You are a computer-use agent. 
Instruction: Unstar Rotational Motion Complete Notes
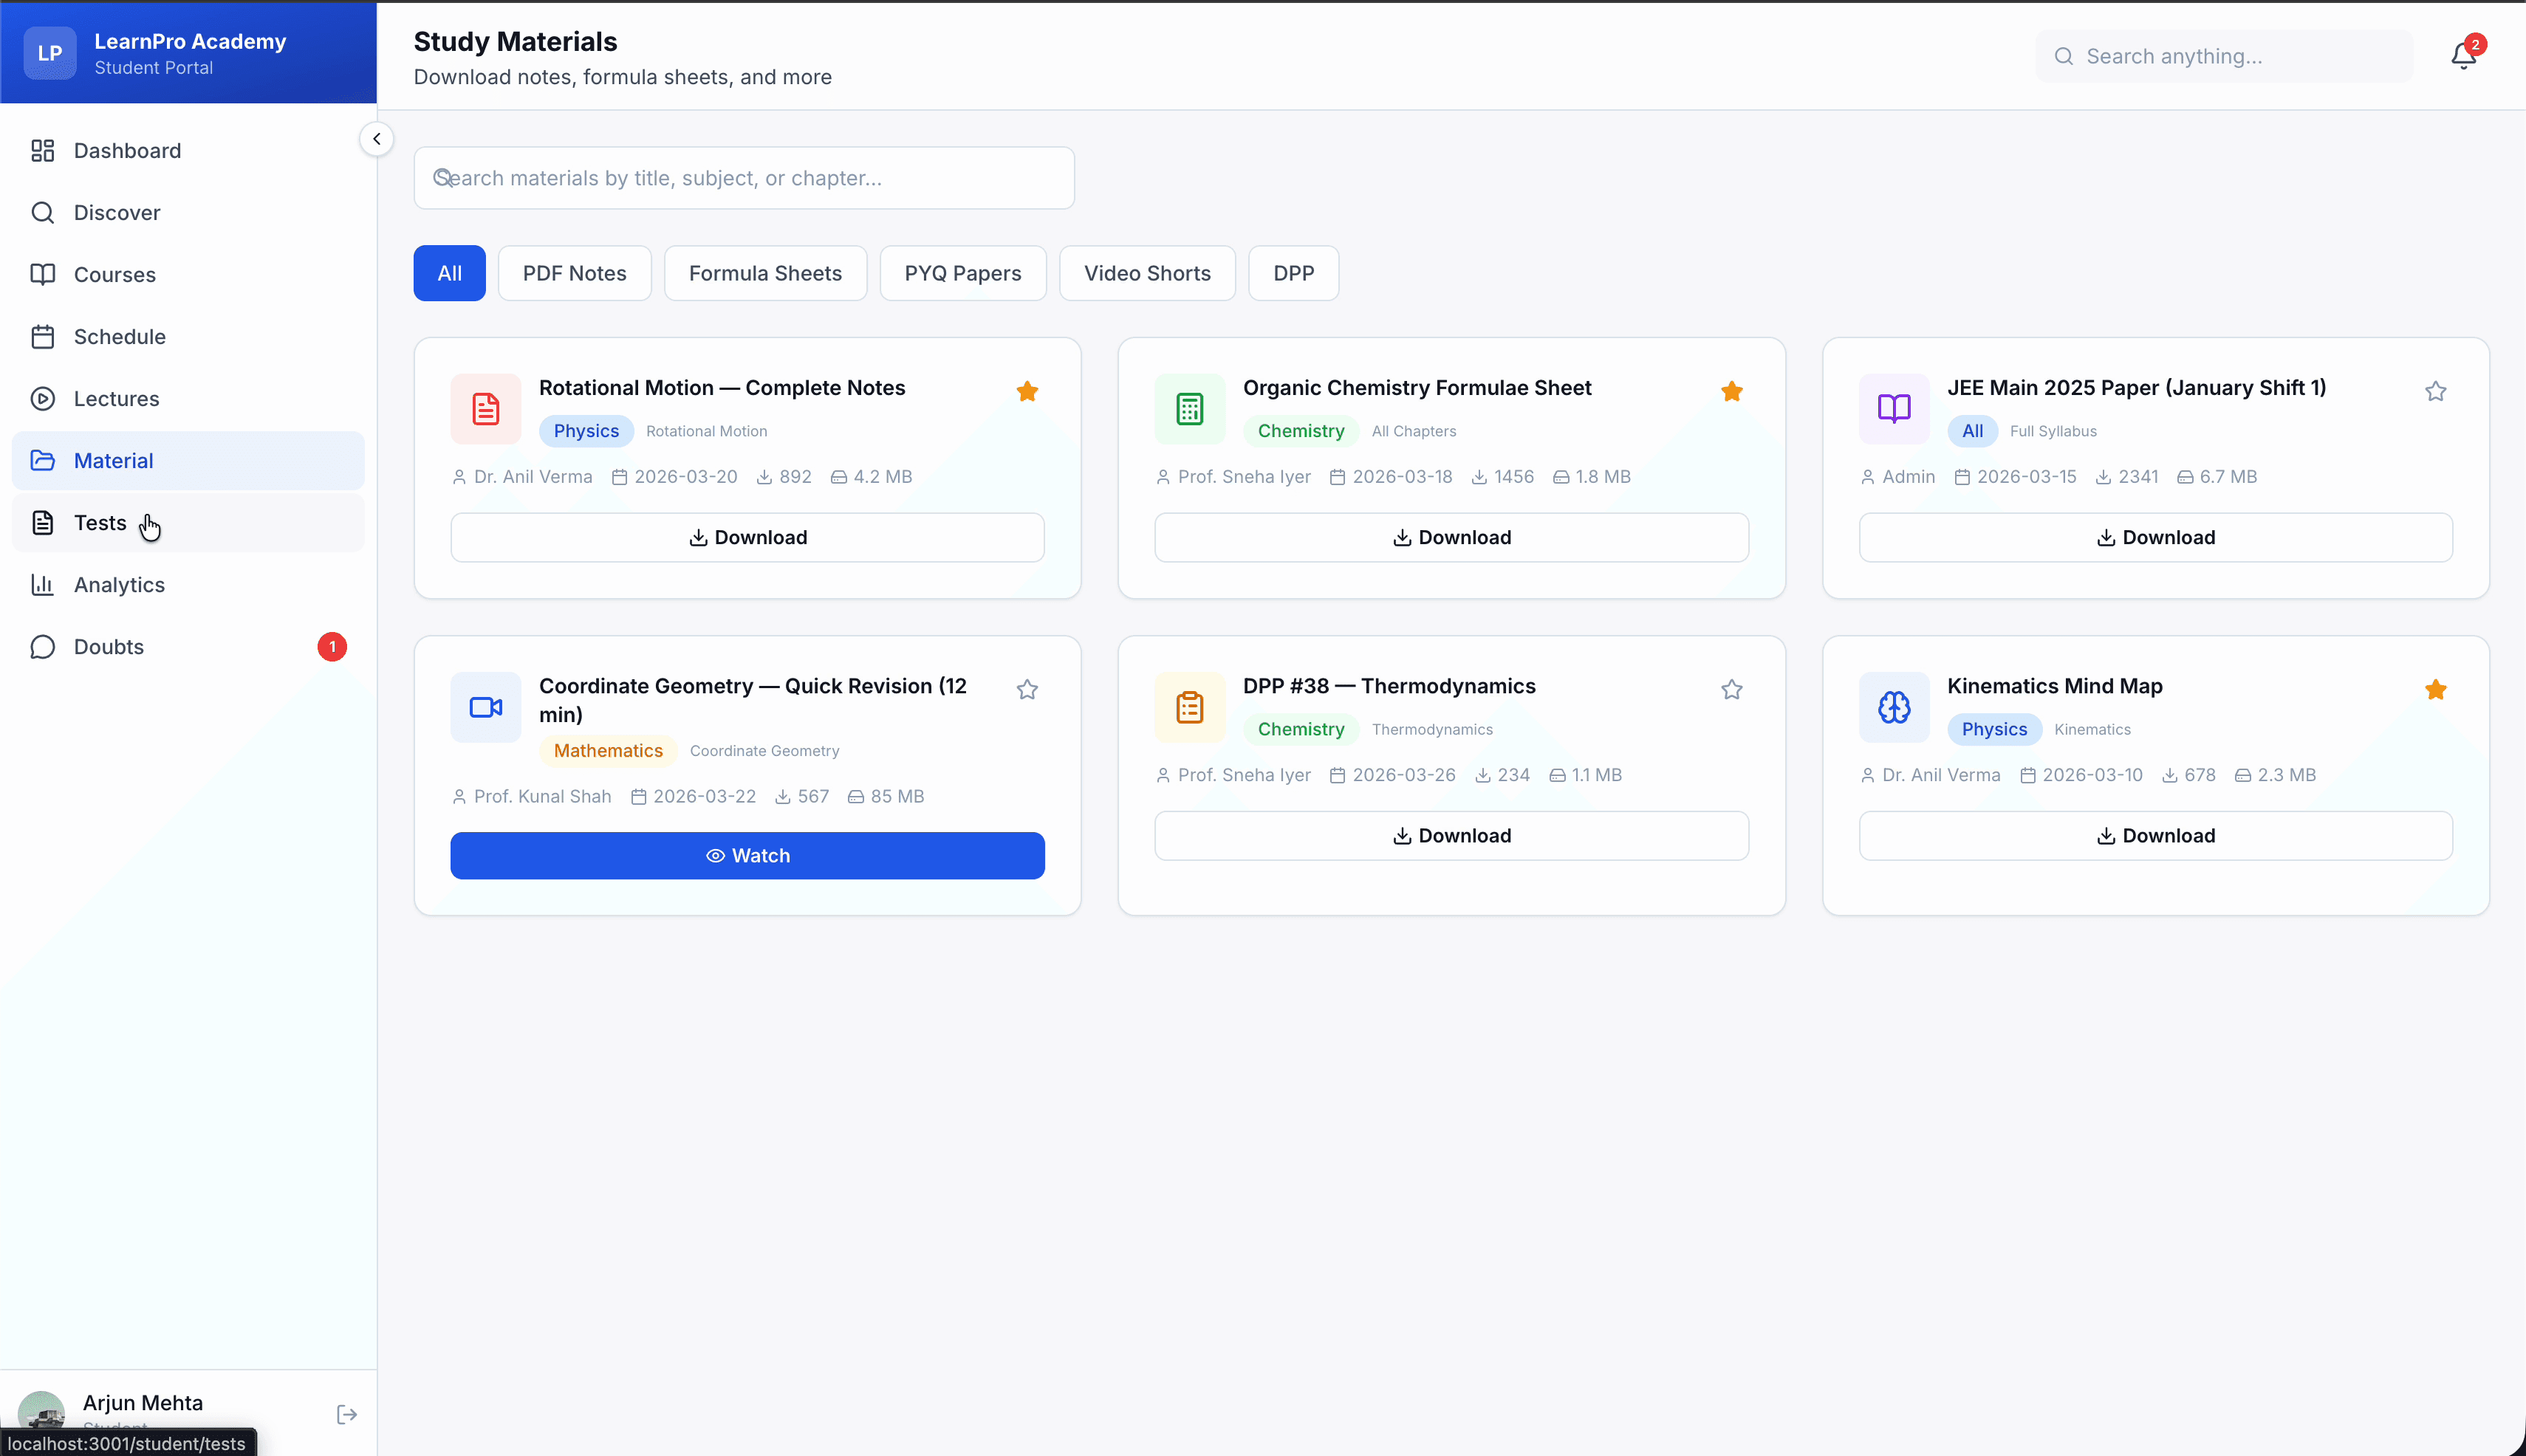click(1027, 391)
